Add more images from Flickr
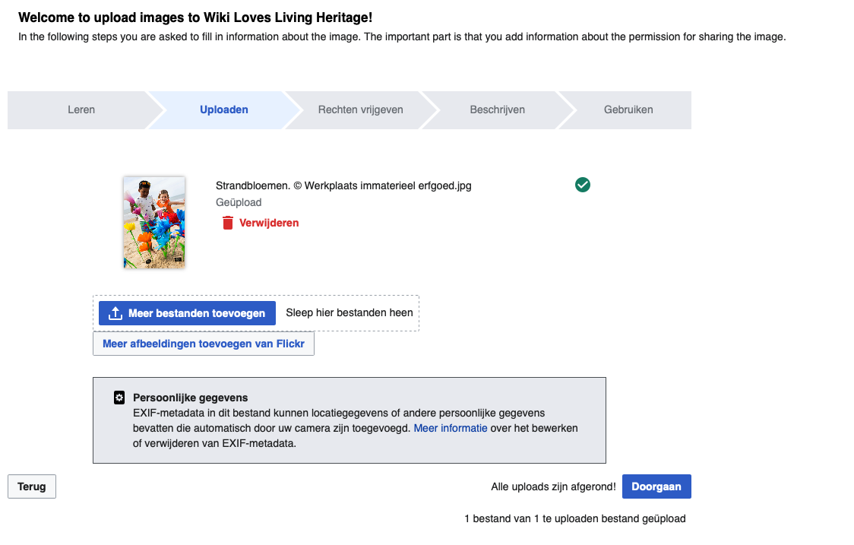This screenshot has width=854, height=545. pos(204,344)
